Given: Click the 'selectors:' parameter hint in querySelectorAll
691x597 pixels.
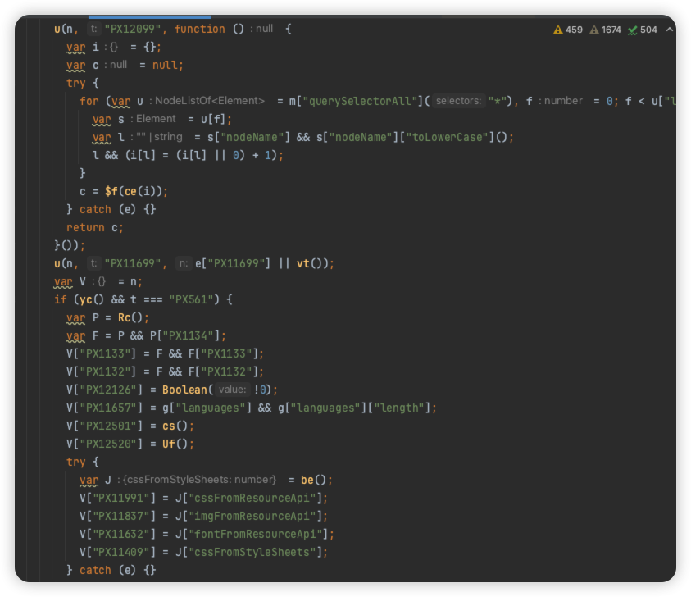Looking at the screenshot, I should tap(460, 101).
